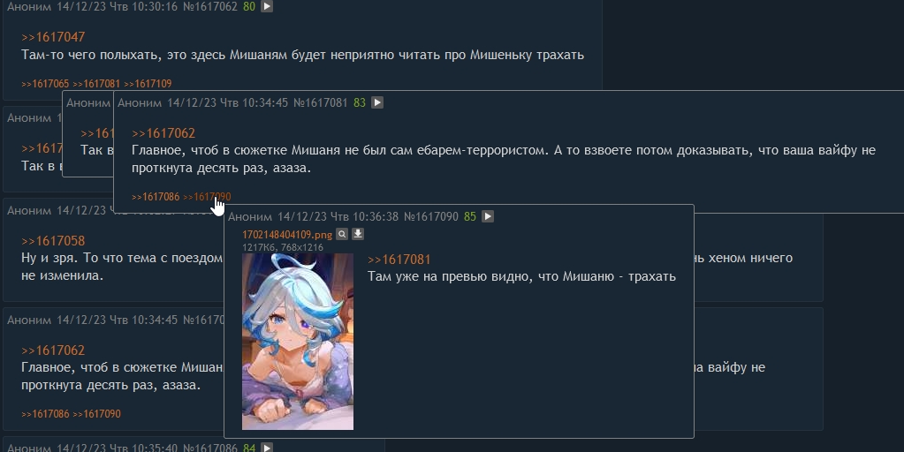Image resolution: width=904 pixels, height=452 pixels.
Task: Open reply link >>1617081 under the top post
Action: [x=96, y=84]
